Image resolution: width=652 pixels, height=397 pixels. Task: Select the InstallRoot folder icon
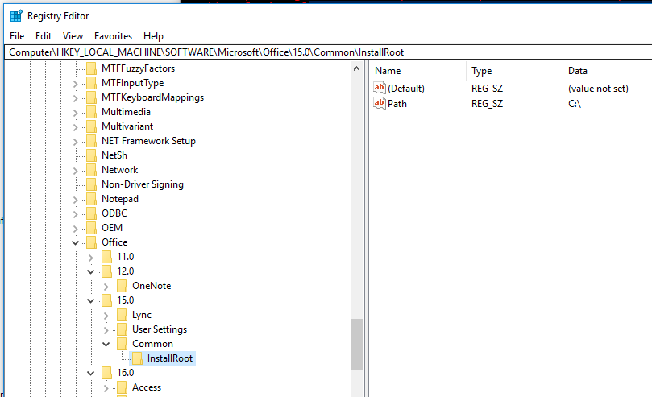coord(138,358)
